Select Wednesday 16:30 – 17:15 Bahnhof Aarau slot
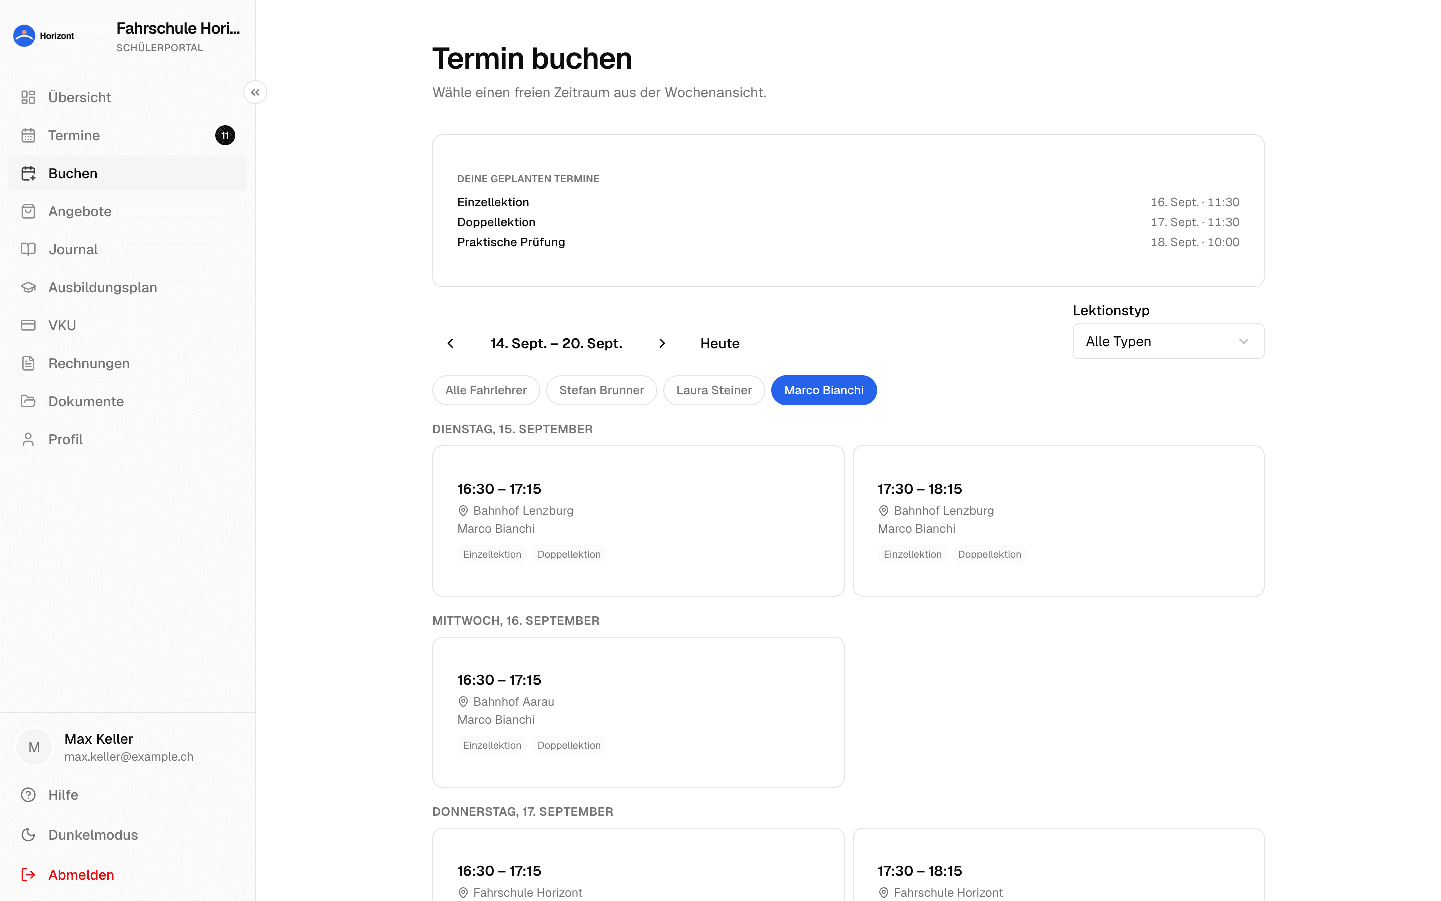This screenshot has width=1441, height=901. coord(638,712)
